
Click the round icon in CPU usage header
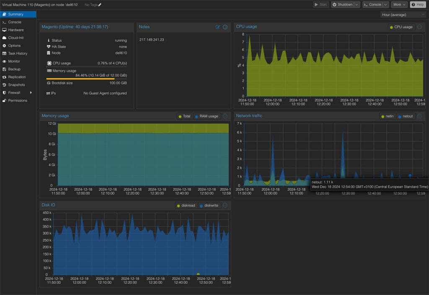click(419, 27)
